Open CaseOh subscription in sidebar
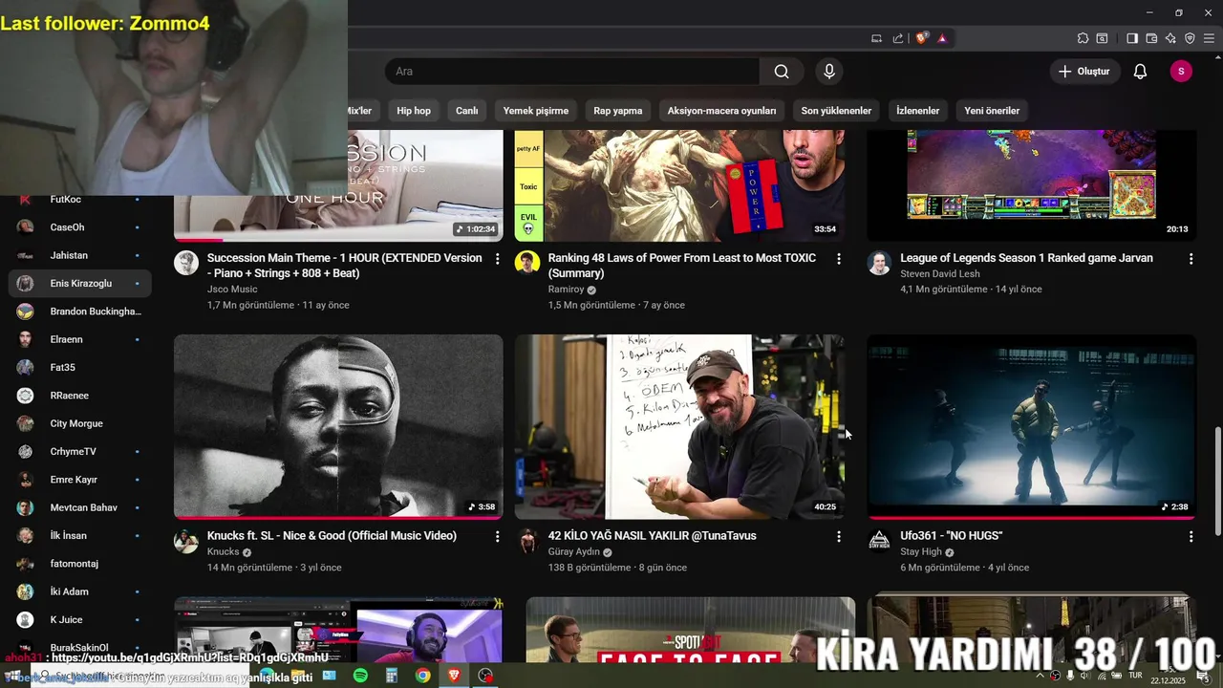The width and height of the screenshot is (1223, 688). (x=80, y=227)
